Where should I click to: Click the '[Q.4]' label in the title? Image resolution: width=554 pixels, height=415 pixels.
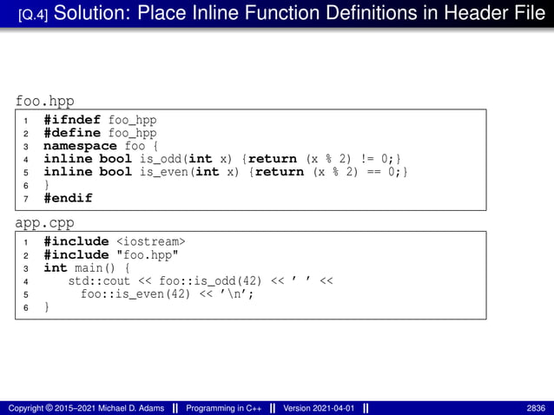click(x=33, y=15)
